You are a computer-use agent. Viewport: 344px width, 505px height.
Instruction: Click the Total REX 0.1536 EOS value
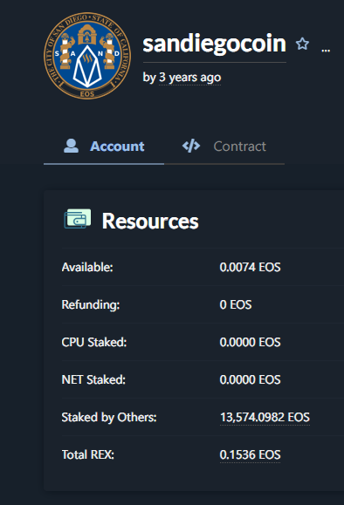pyautogui.click(x=251, y=454)
